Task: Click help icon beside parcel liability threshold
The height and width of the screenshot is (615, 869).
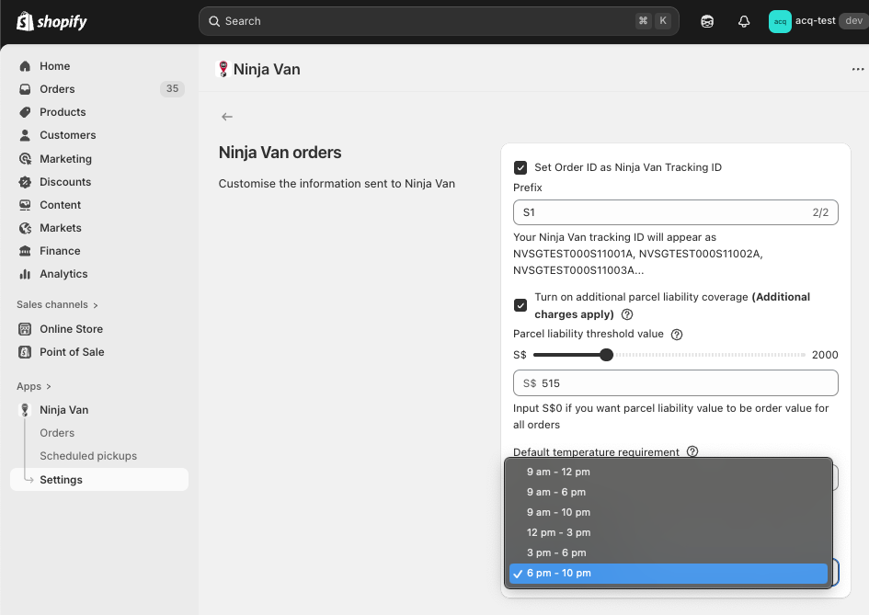Action: pos(677,335)
